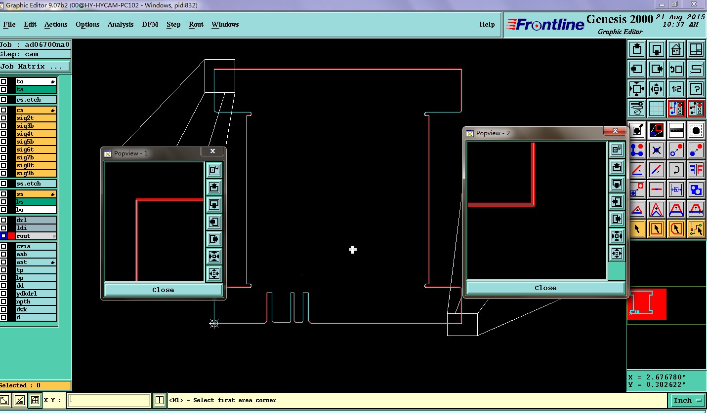Toggle the checkbox for layer npth
Viewport: 707px width, 413px height.
coord(3,301)
